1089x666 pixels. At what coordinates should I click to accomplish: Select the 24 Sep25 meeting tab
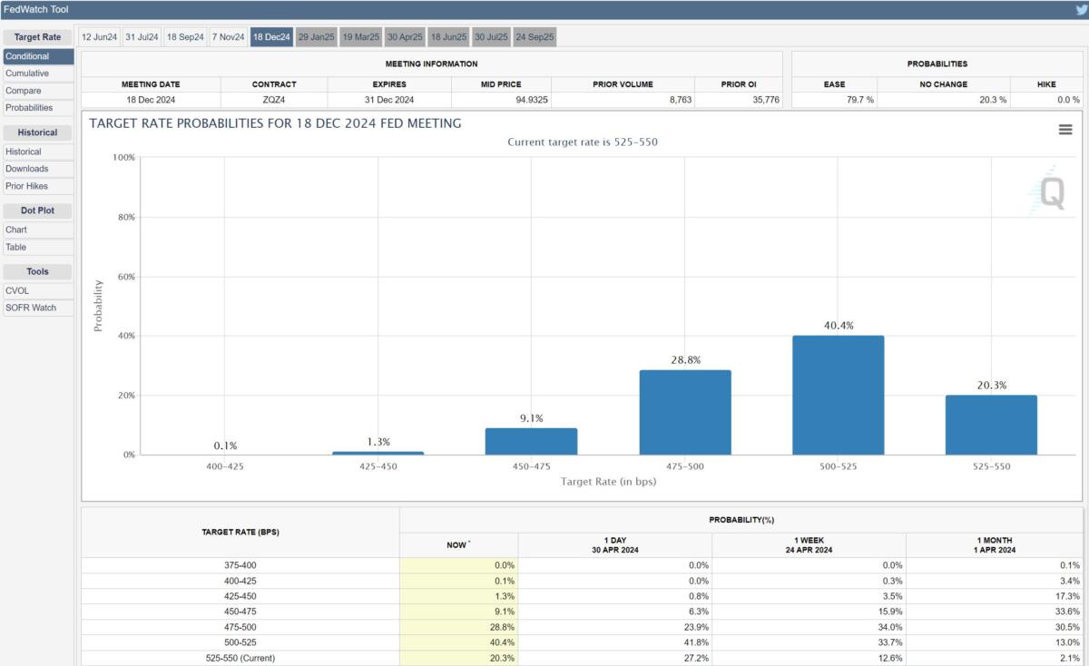pos(535,37)
